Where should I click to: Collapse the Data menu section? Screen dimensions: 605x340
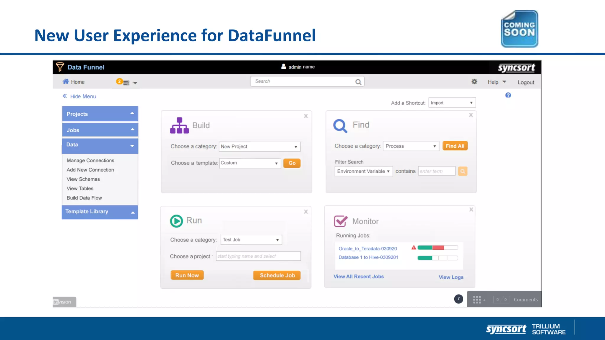click(x=100, y=146)
